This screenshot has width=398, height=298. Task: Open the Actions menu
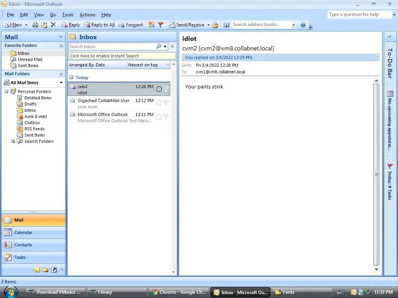(87, 15)
